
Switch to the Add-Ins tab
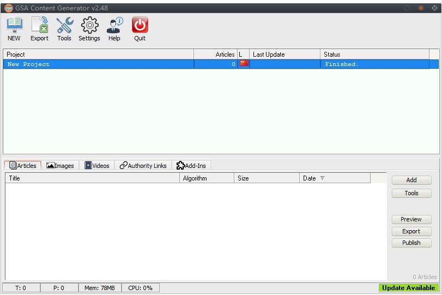coord(191,165)
